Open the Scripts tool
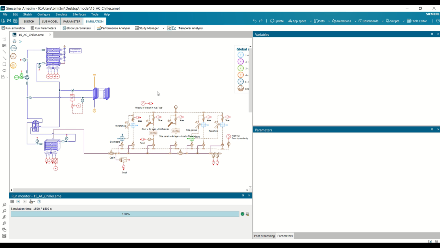This screenshot has height=248, width=440. tap(393, 21)
